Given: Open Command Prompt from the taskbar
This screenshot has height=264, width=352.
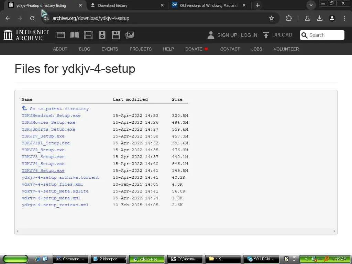Looking at the screenshot, I should (71, 259).
